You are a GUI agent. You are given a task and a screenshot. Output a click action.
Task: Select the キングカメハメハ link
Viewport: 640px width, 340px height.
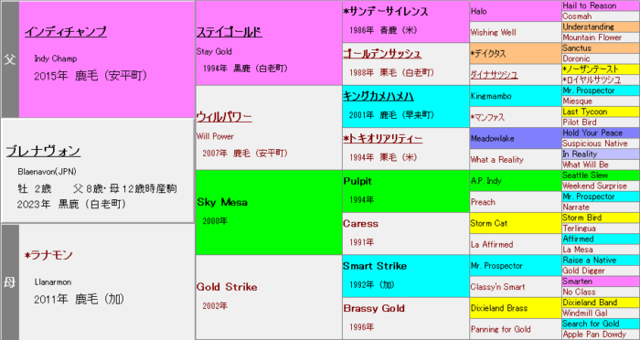click(379, 96)
